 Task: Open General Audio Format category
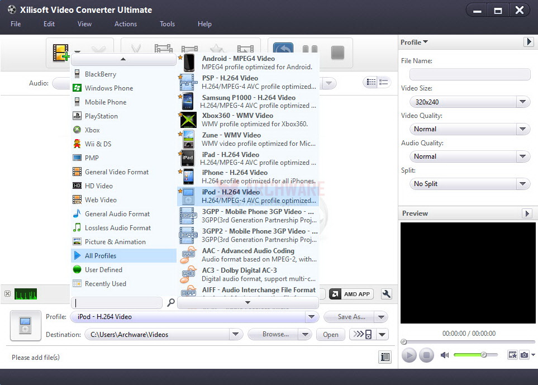point(123,214)
